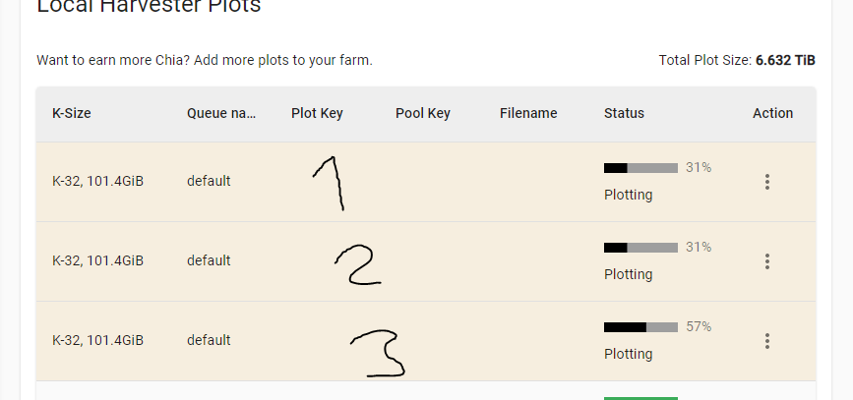Click the Pool Key column header
The height and width of the screenshot is (400, 853).
[423, 113]
